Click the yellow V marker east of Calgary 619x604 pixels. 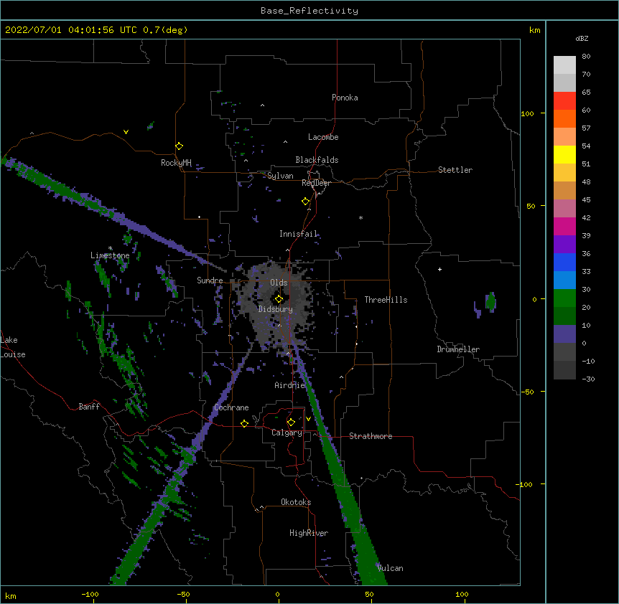pyautogui.click(x=308, y=419)
